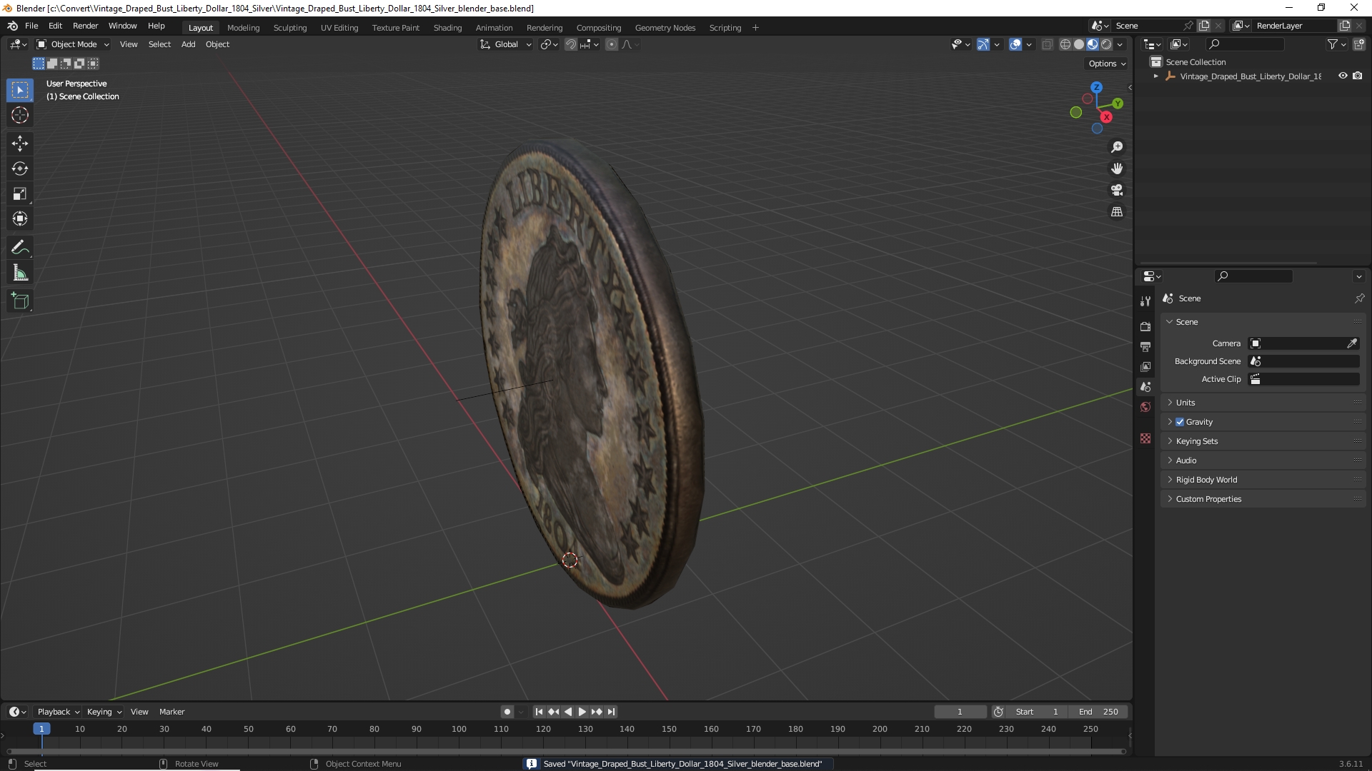Screen dimensions: 1372x771
Task: Select the Rotate tool
Action: tap(20, 168)
